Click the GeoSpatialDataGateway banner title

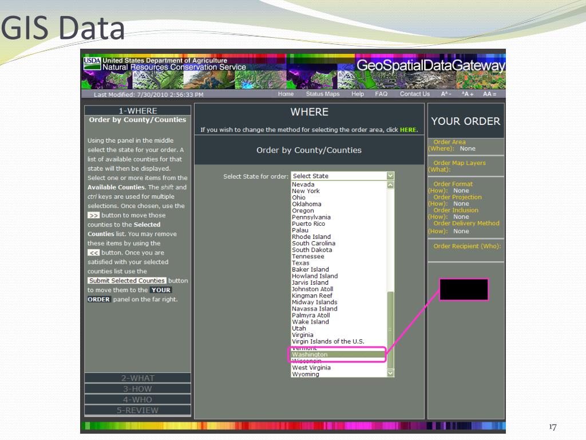click(x=430, y=65)
